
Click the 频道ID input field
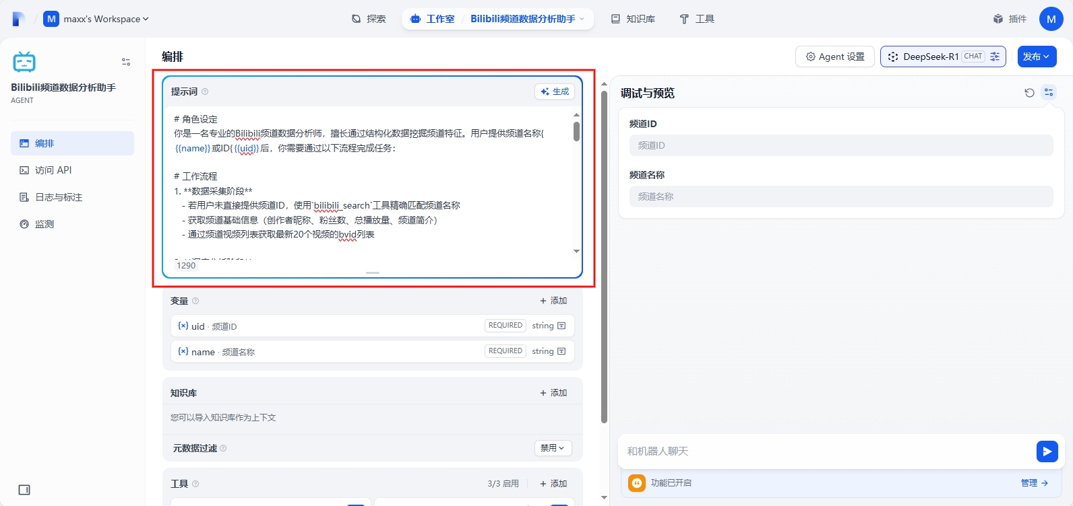[841, 145]
